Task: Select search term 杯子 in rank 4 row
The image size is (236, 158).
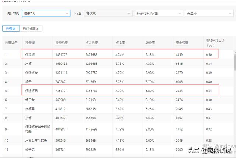Action: coord(28,82)
